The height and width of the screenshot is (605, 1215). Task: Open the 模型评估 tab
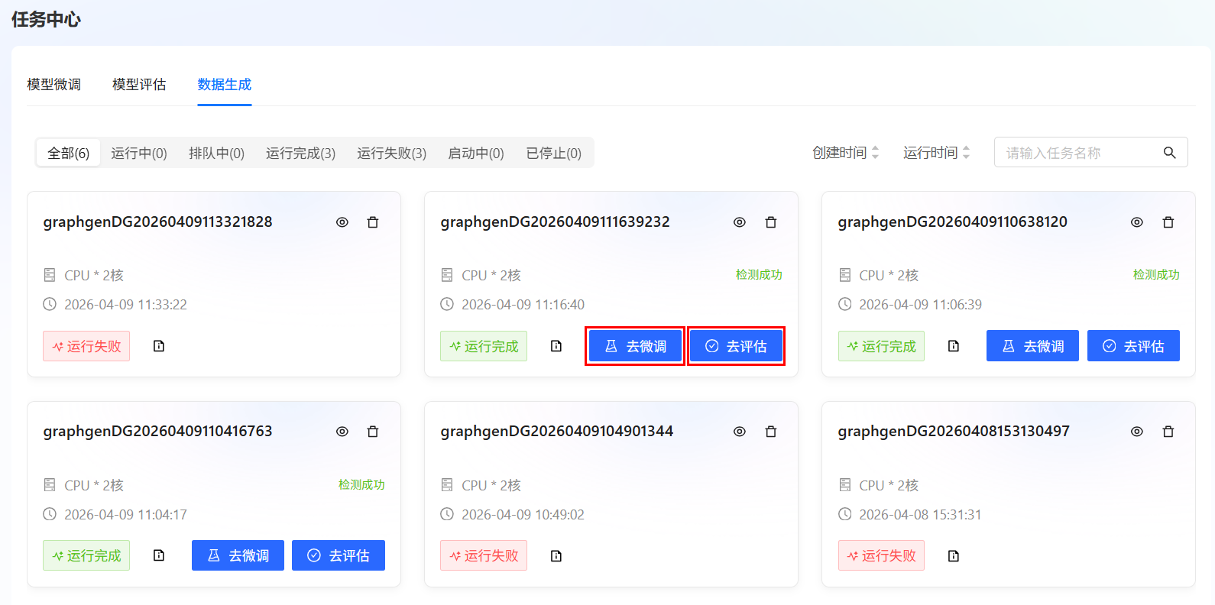[139, 85]
